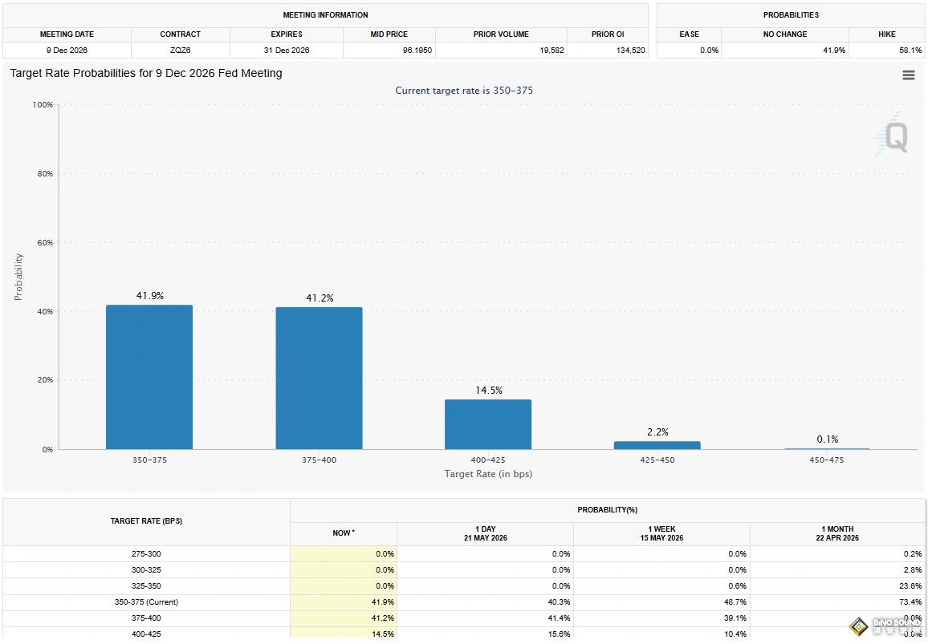Click the EXPIRES column header
The height and width of the screenshot is (644, 928).
pyautogui.click(x=287, y=34)
